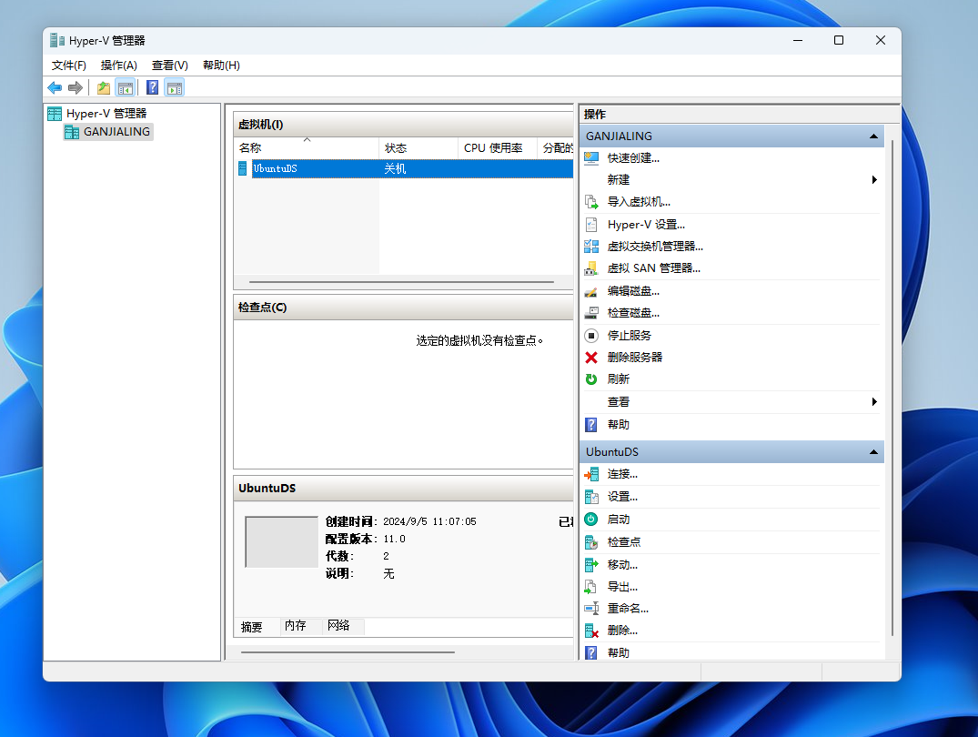Click the Hyper-V 设置... action
Screen dimensions: 978x737
[646, 225]
